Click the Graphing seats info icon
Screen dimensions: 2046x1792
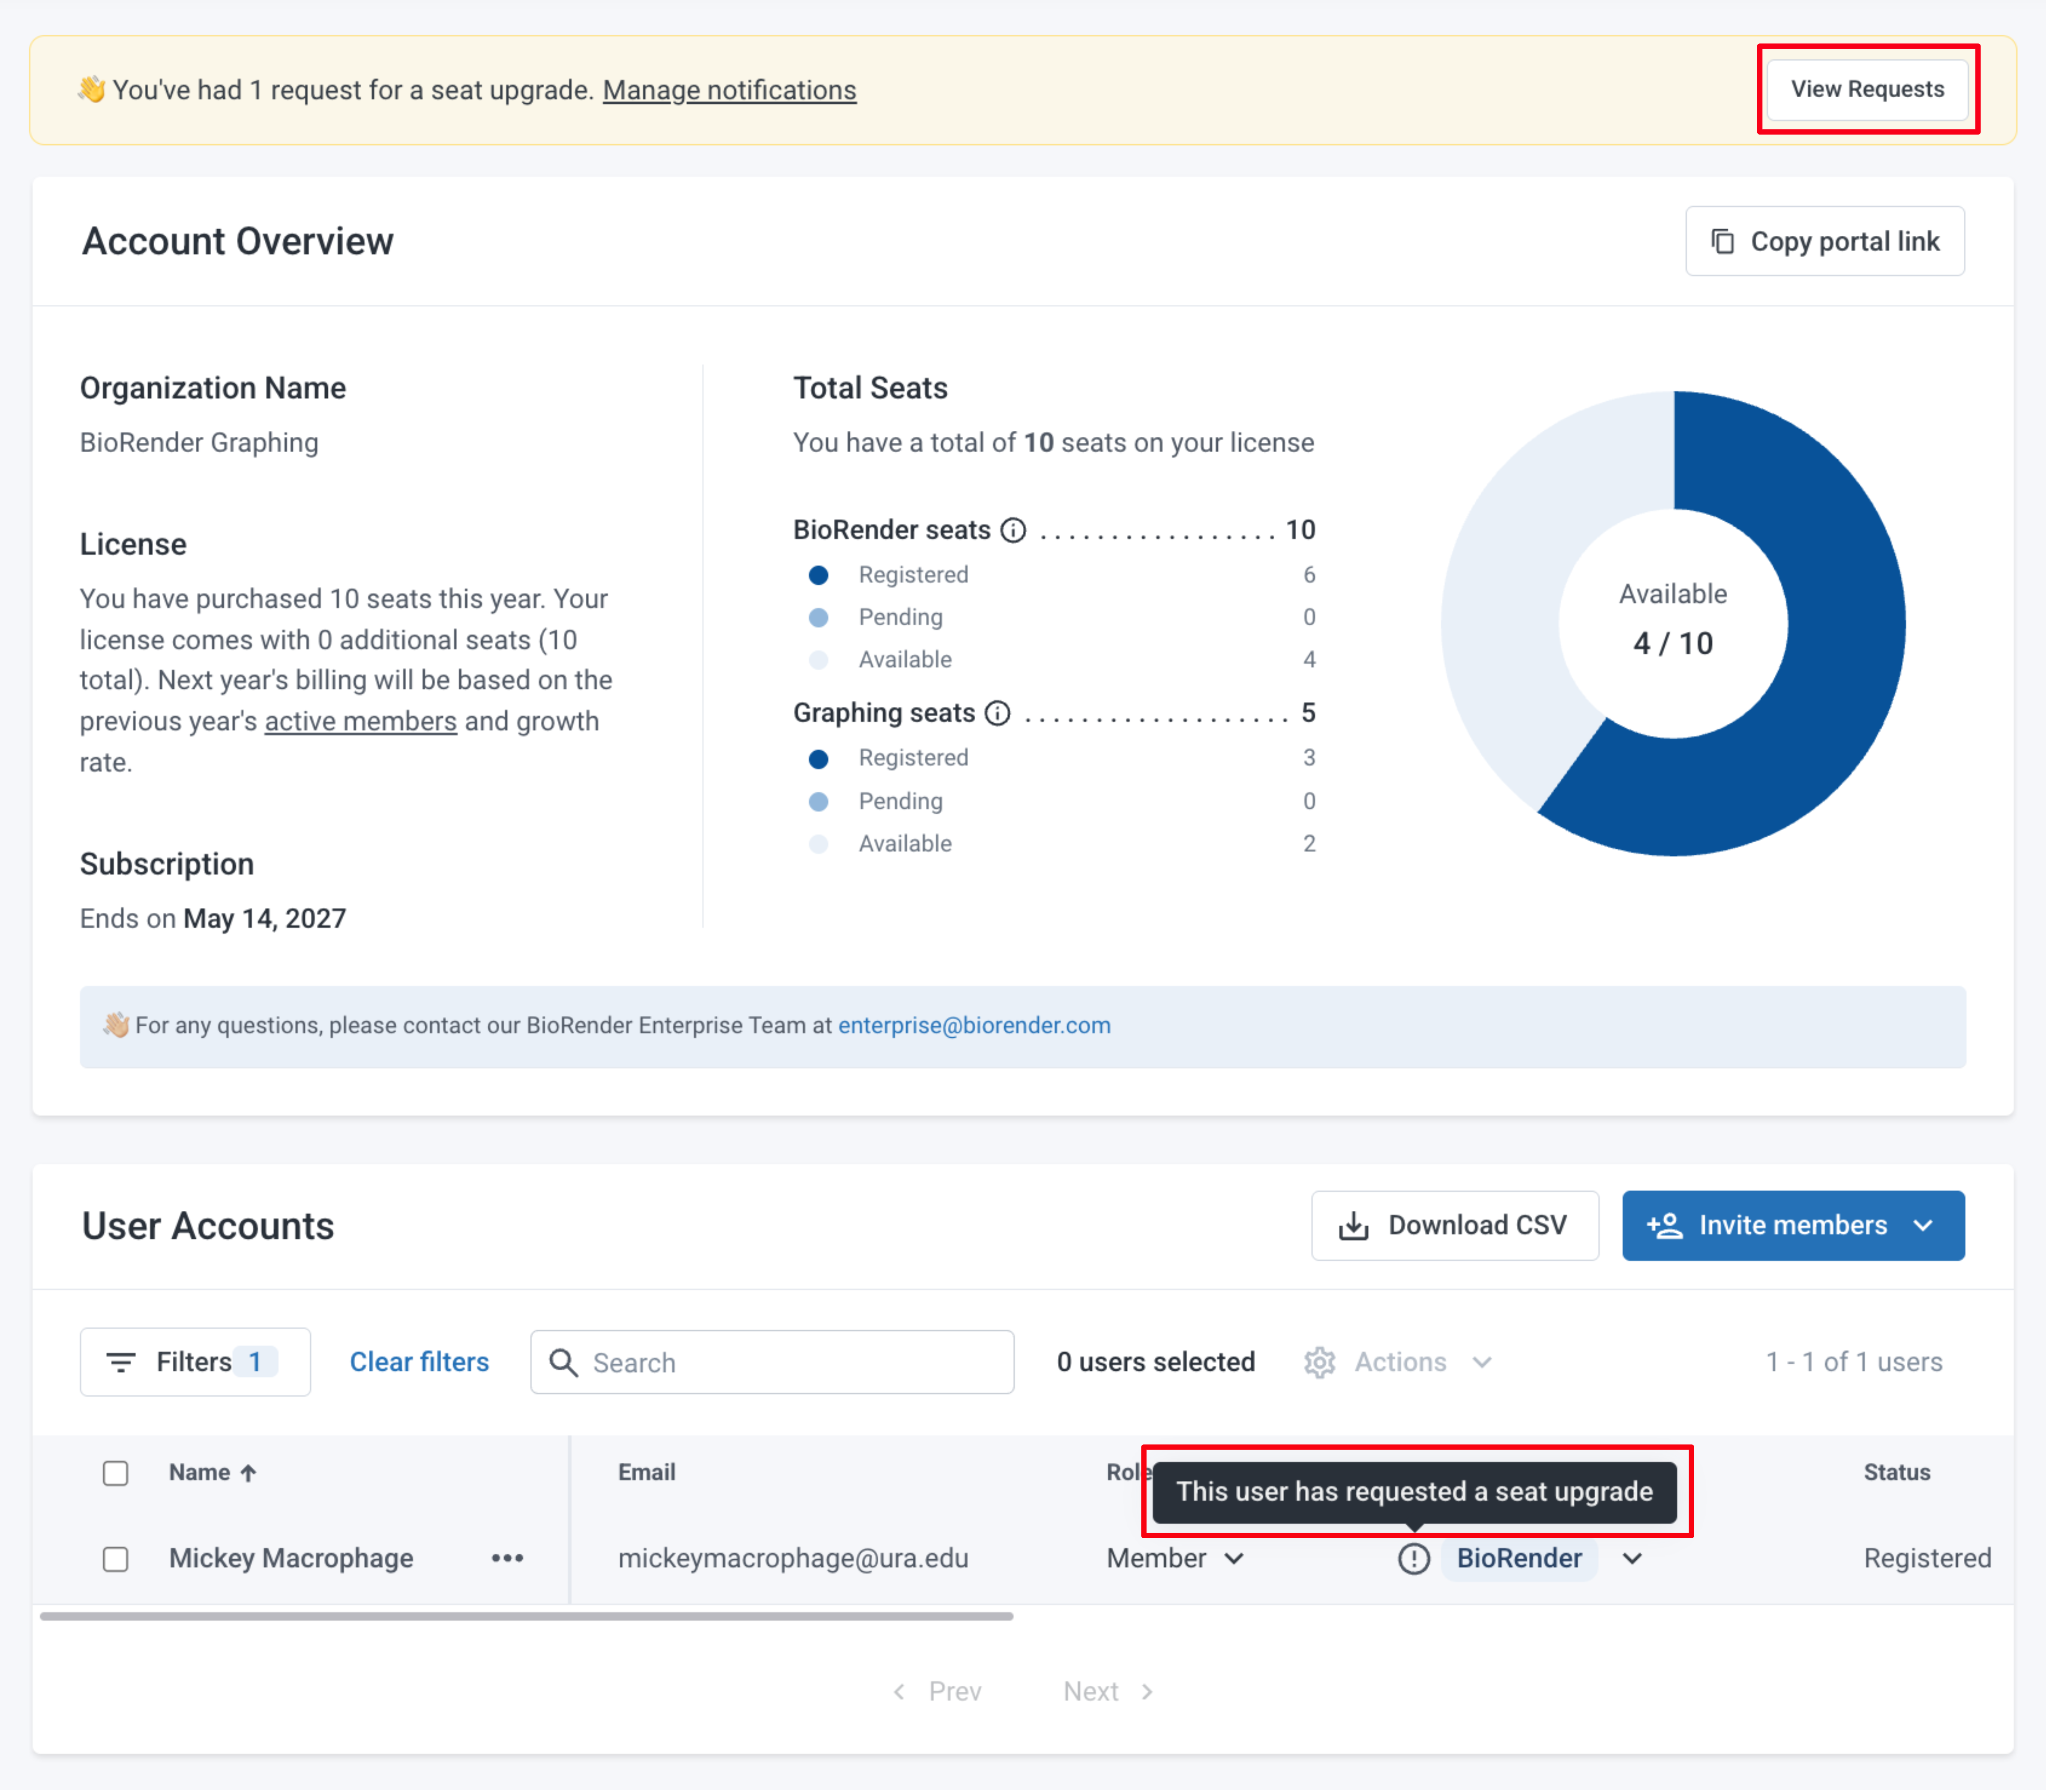[998, 713]
